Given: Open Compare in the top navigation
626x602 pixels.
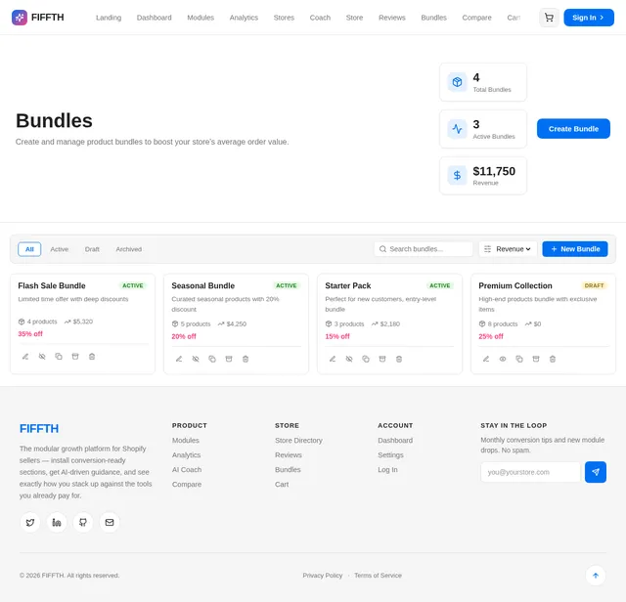Looking at the screenshot, I should pyautogui.click(x=476, y=18).
